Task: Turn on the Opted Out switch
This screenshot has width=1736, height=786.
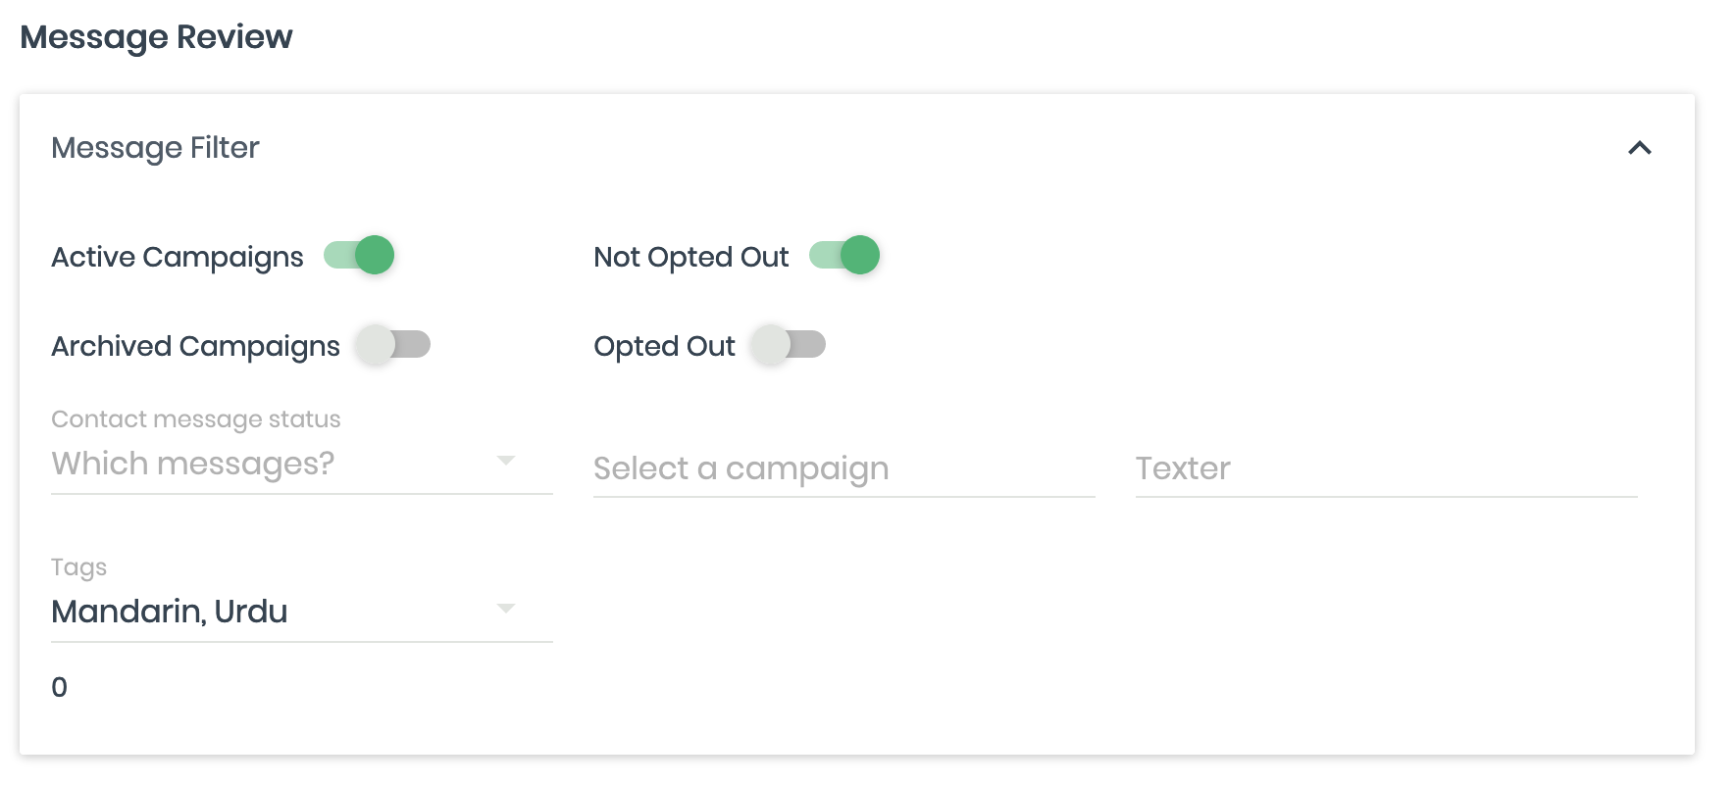Action: [x=789, y=345]
